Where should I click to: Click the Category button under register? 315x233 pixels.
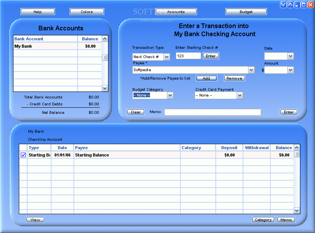tap(263, 220)
